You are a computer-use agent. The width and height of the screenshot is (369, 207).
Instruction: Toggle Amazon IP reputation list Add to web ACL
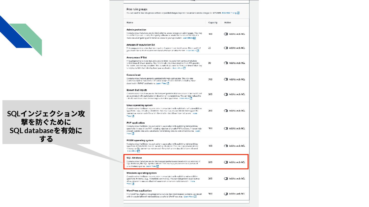[226, 48]
